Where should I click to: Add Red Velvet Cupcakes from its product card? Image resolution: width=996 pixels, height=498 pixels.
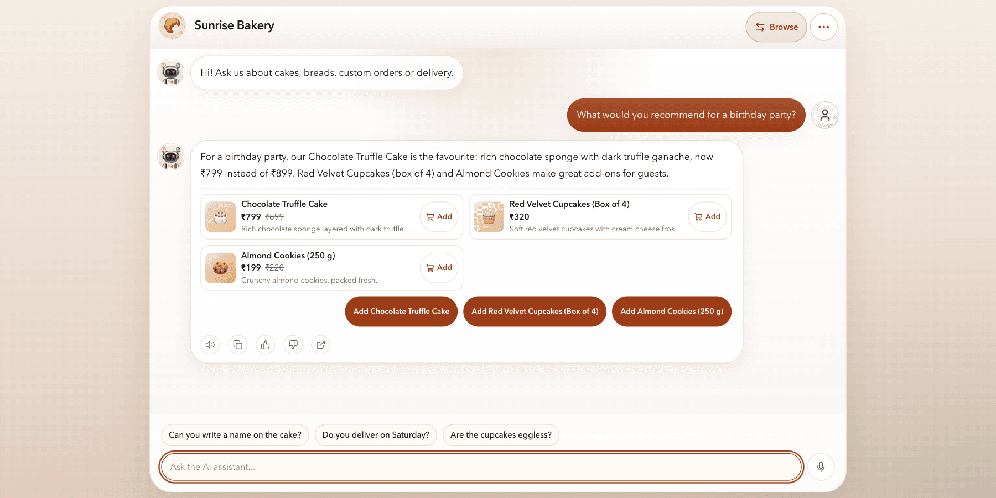tap(707, 217)
